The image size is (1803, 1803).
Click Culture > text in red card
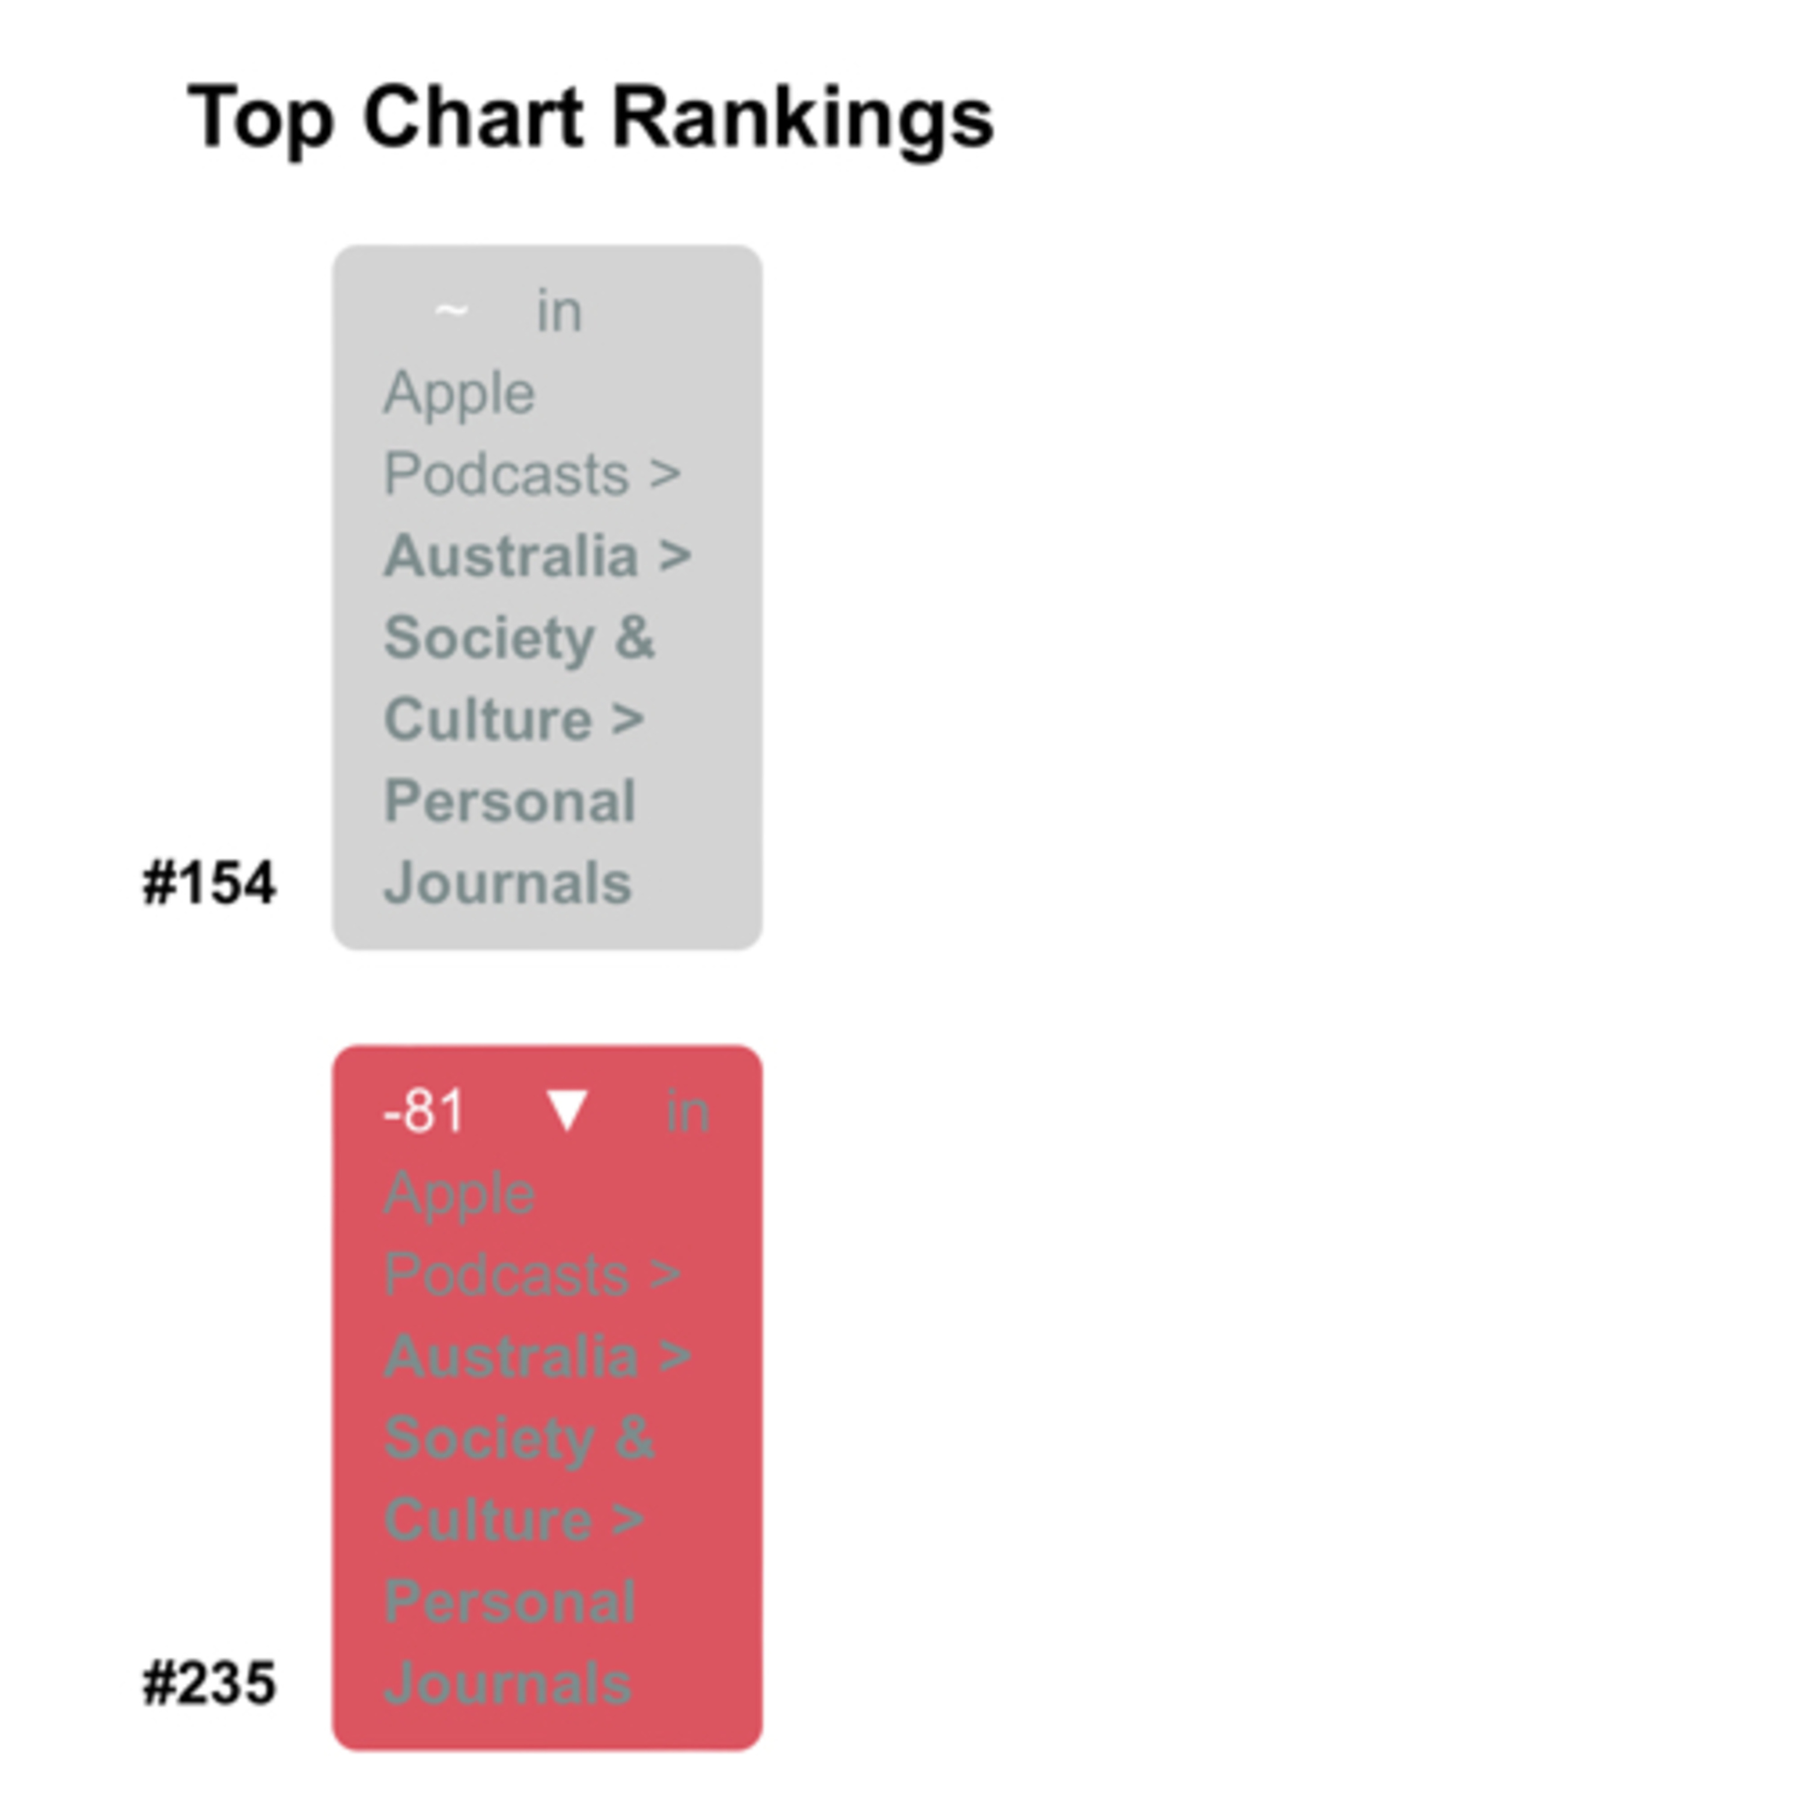click(513, 1521)
